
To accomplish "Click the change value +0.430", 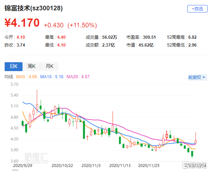I will [x=54, y=25].
